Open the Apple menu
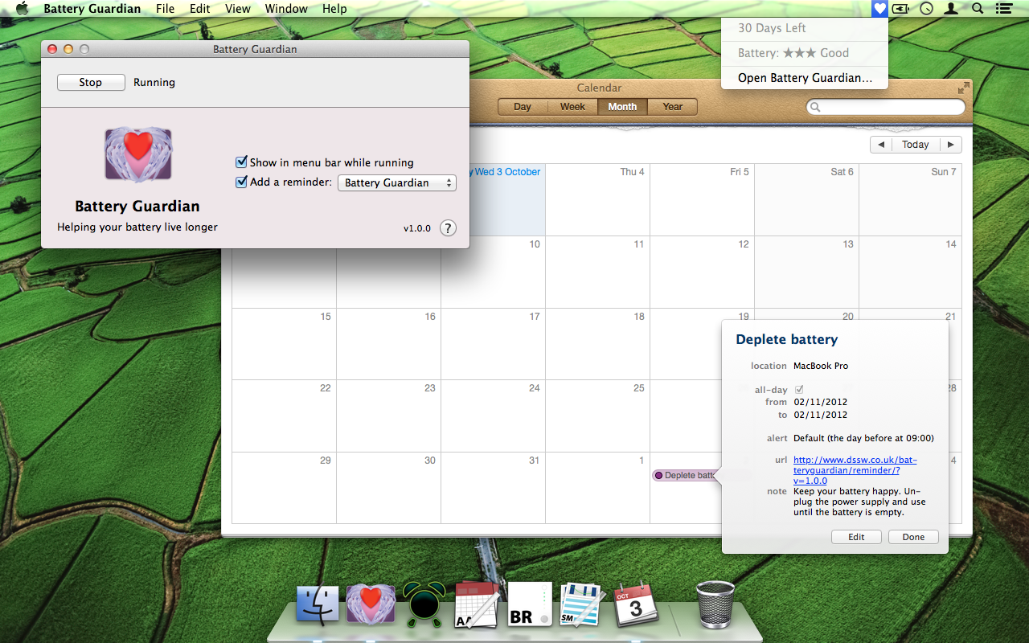The width and height of the screenshot is (1029, 643). 22,9
